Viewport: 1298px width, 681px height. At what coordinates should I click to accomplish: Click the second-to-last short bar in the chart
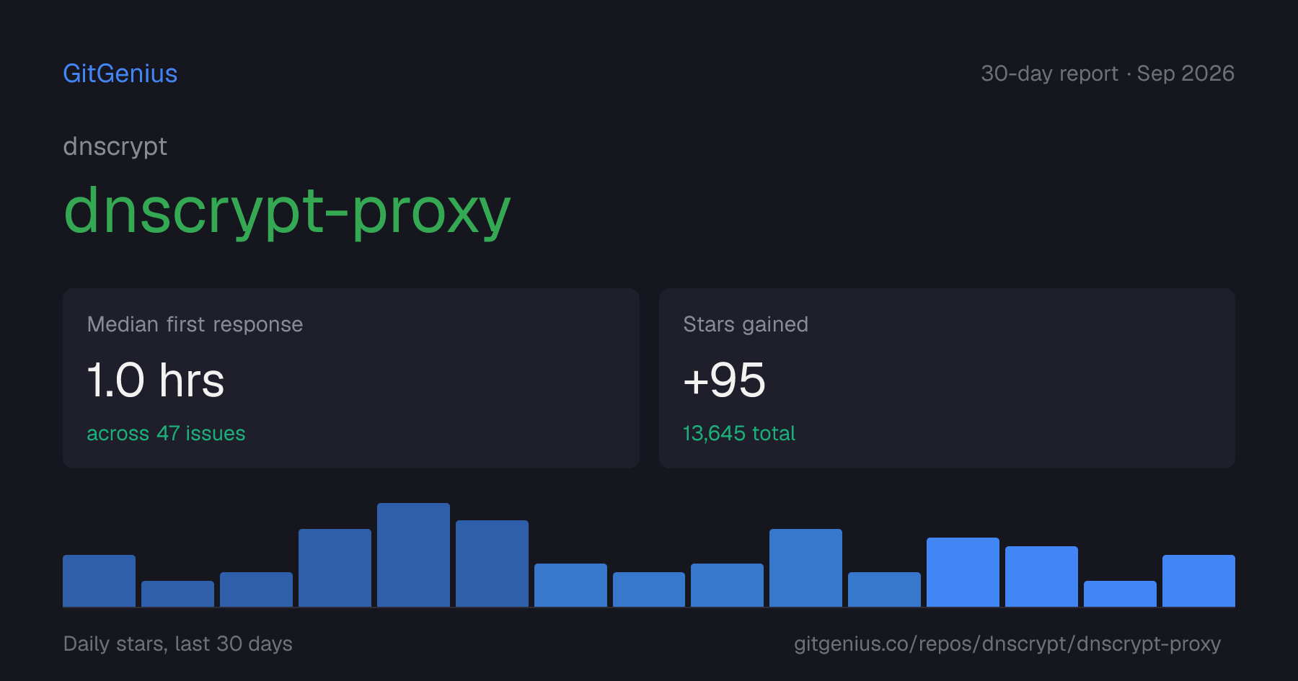point(1120,594)
